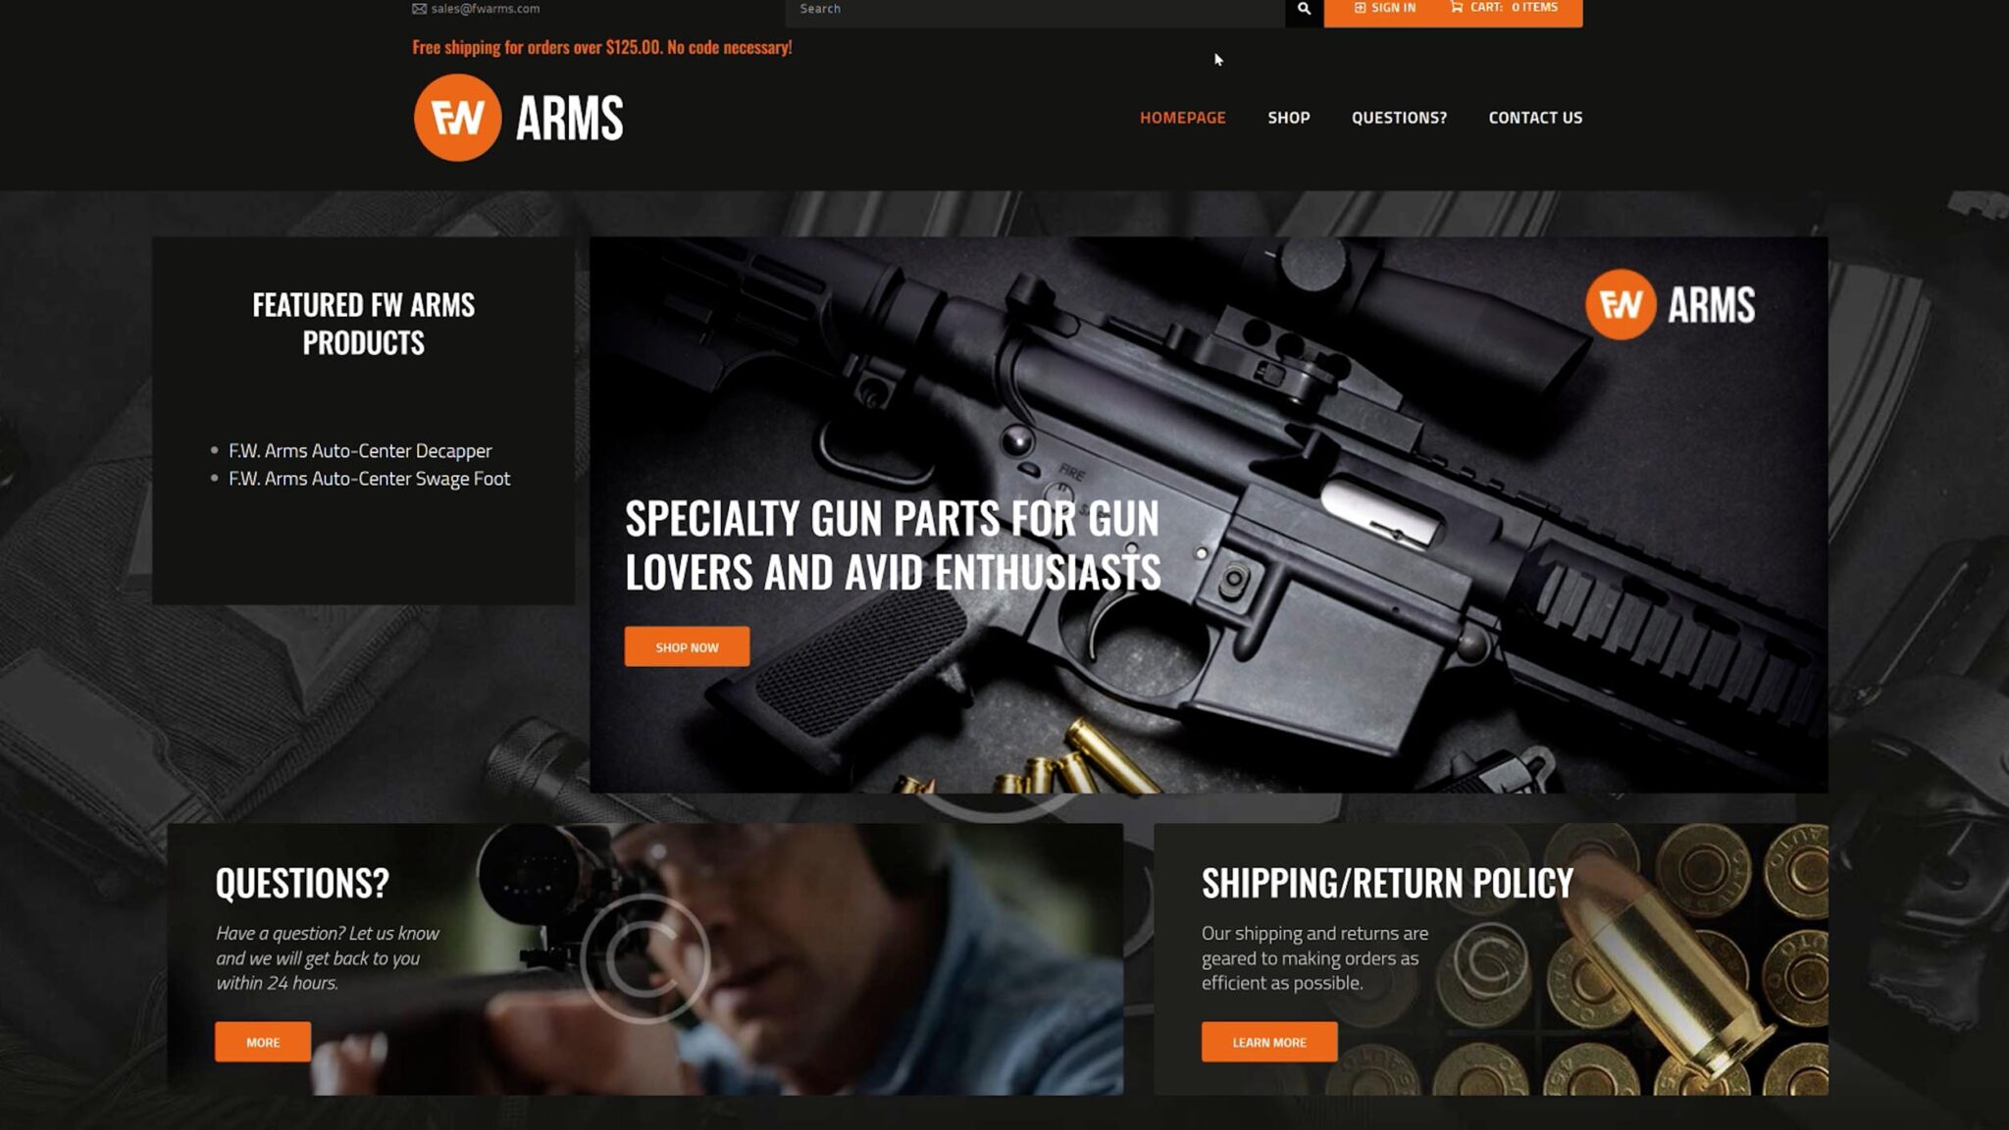Click the sign in icon

point(1360,8)
